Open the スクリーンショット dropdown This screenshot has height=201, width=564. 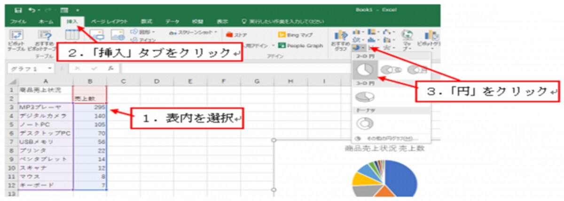coord(194,33)
